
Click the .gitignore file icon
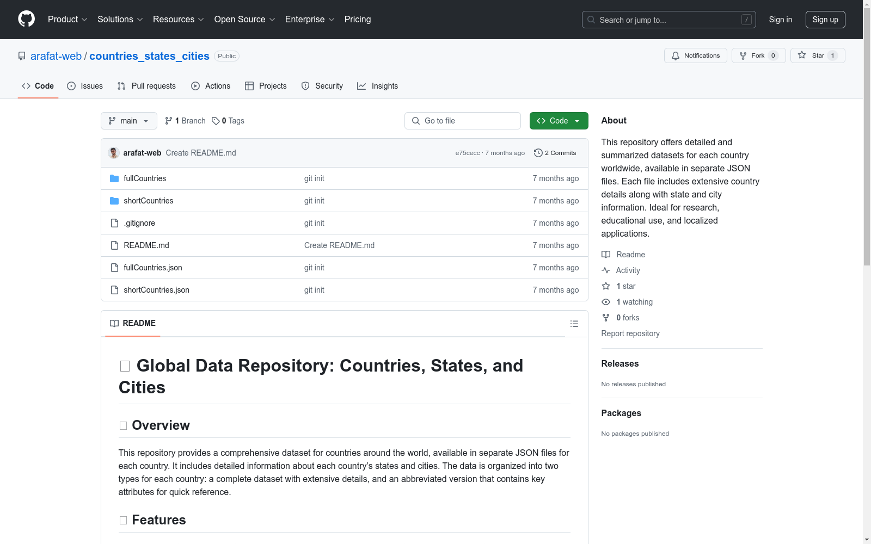(114, 223)
